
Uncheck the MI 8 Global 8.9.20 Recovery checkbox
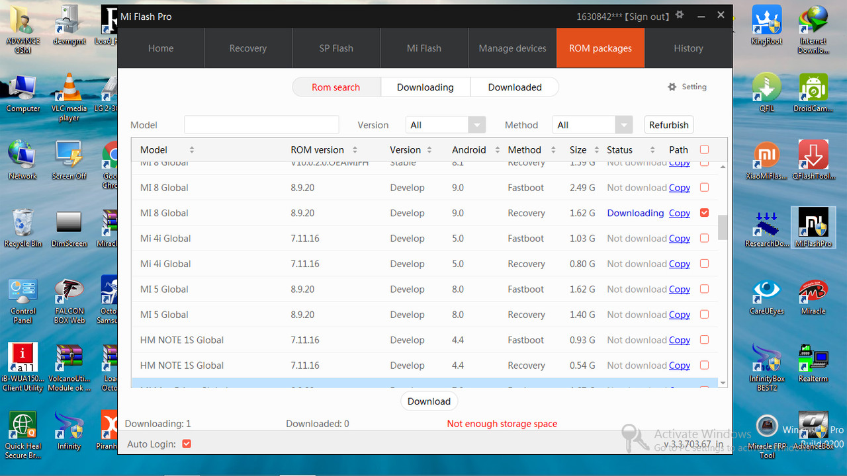click(x=704, y=213)
